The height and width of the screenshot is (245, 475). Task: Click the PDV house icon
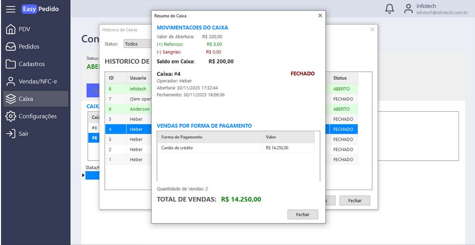(x=10, y=29)
